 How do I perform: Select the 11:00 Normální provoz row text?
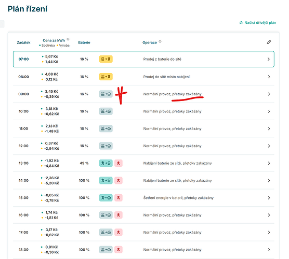[x=172, y=128]
